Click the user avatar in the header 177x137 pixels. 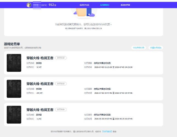point(29,5)
